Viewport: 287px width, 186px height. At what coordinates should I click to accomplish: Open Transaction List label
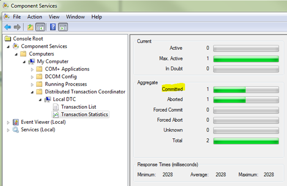tap(79, 107)
